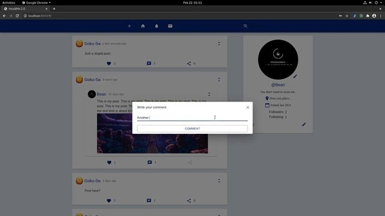385x216 pixels.
Task: Click the profile location pin icon
Action: 267,98
